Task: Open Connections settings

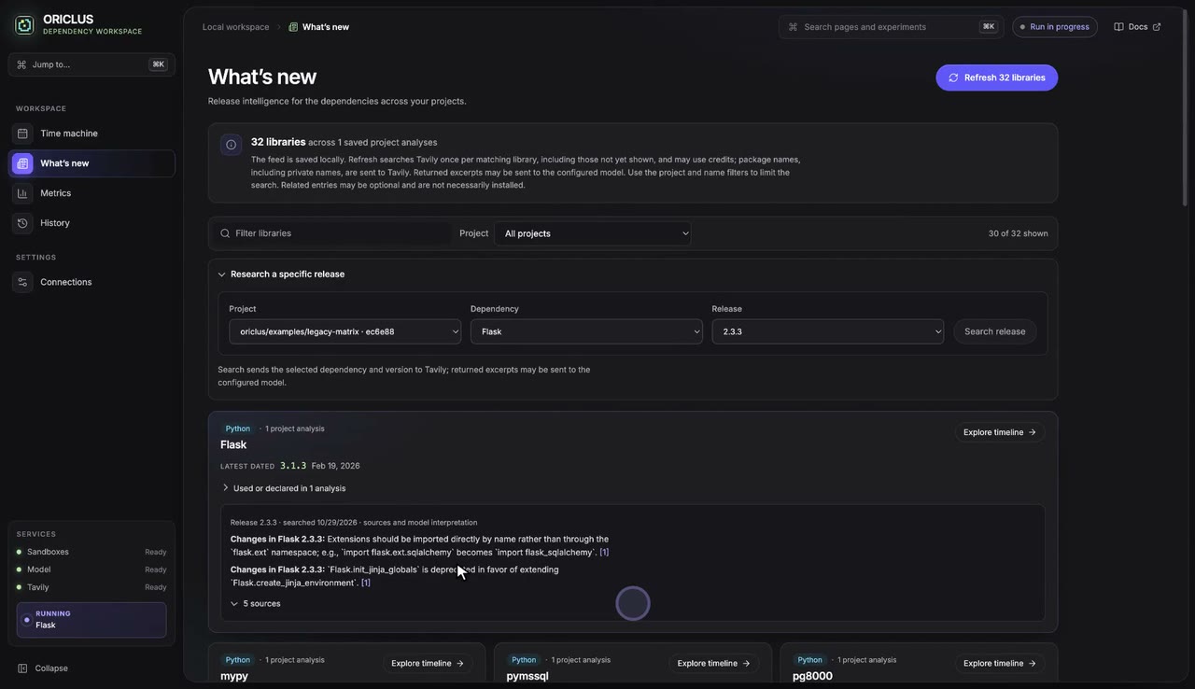Action: pyautogui.click(x=91, y=282)
